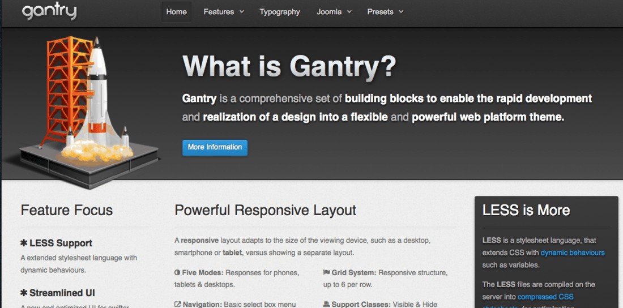623x308 pixels.
Task: Click the Navigation external-link icon
Action: point(178,305)
